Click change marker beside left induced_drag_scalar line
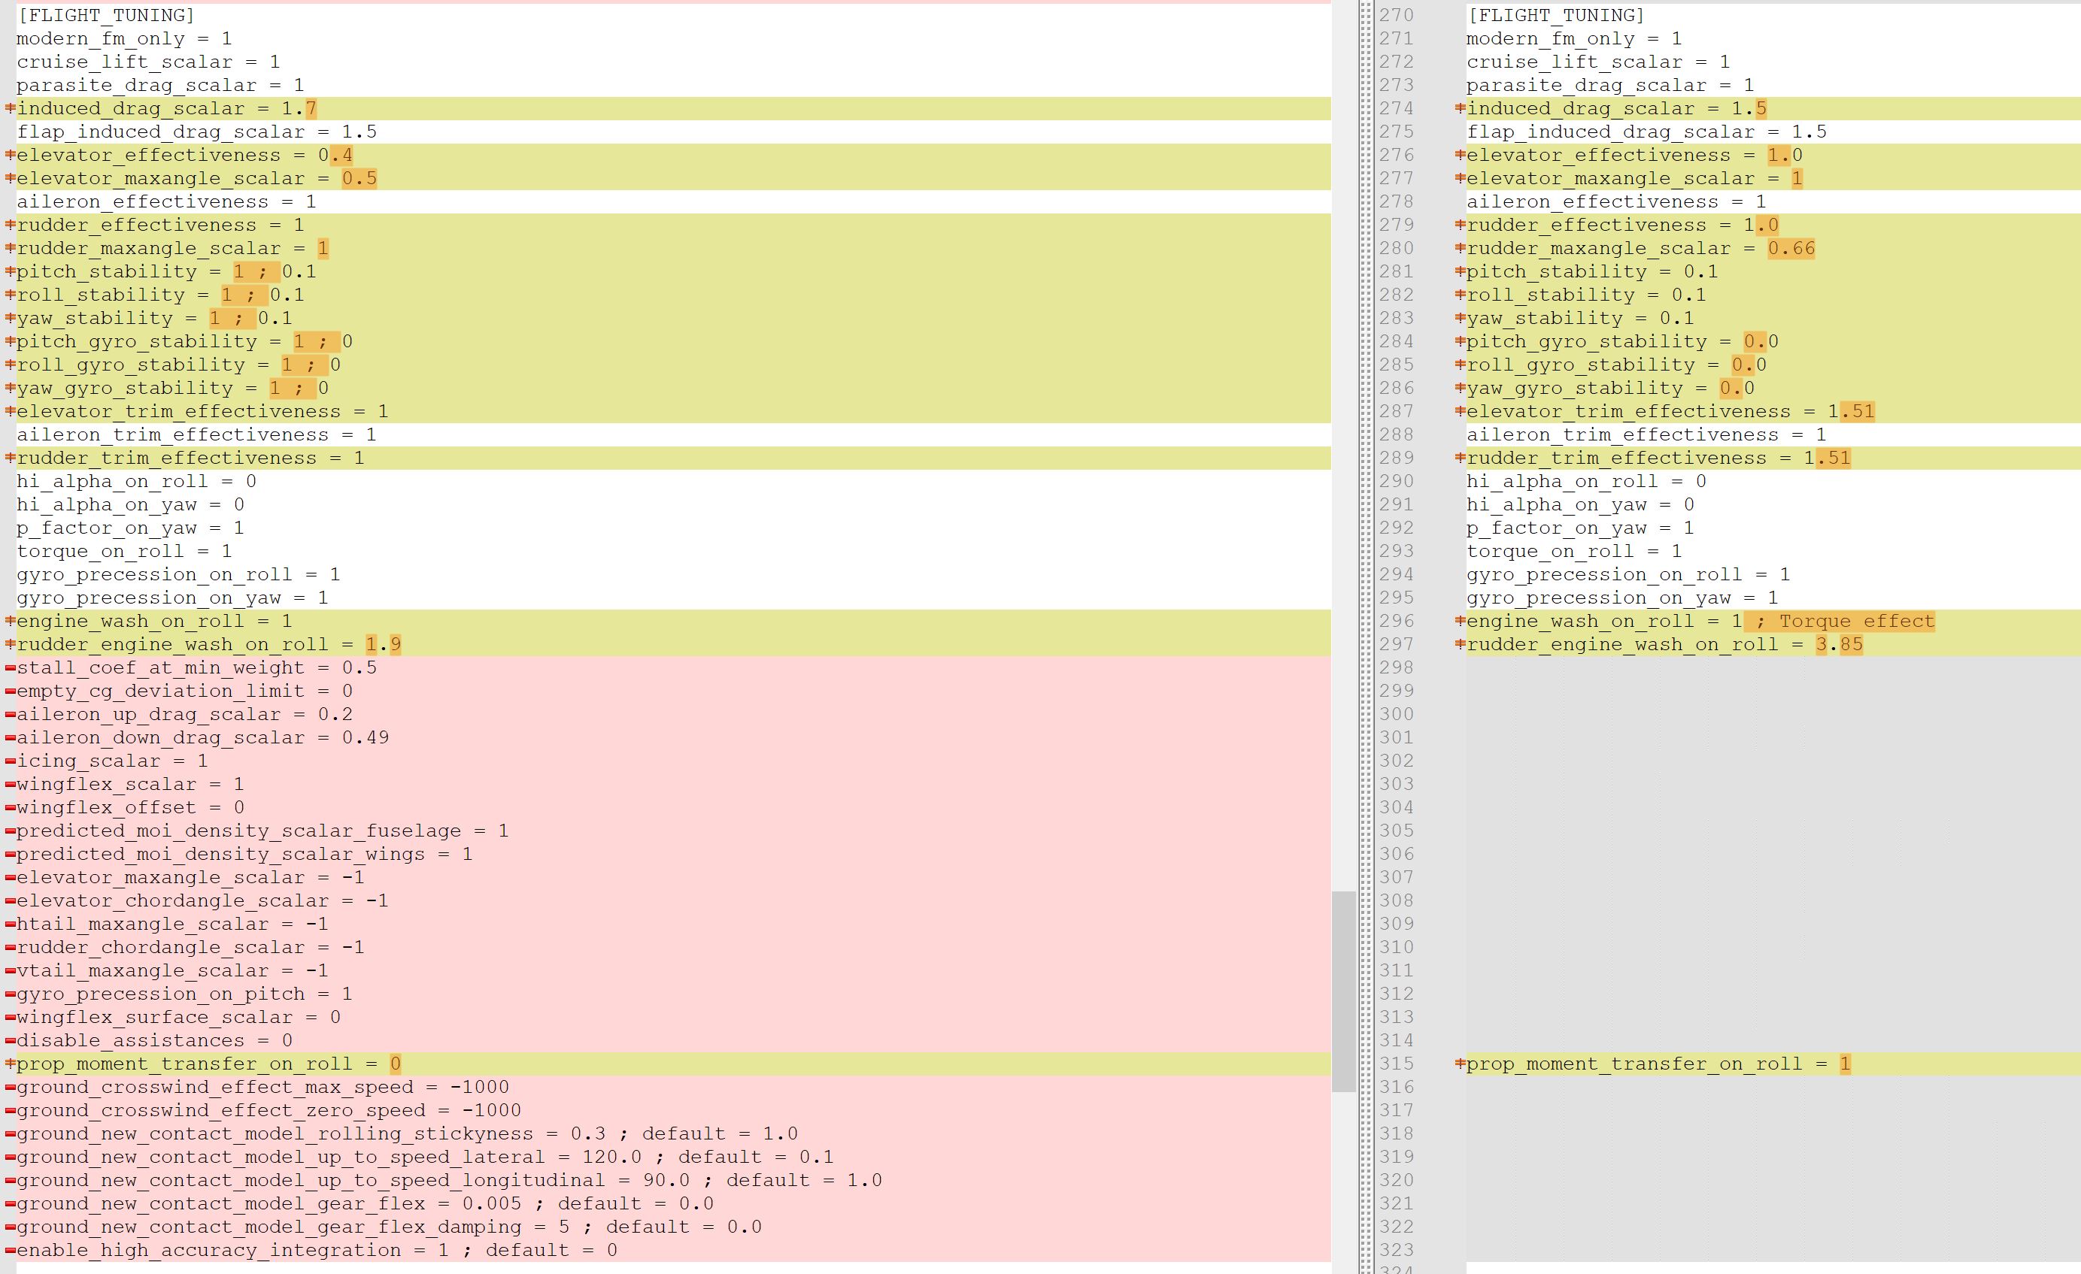 [x=10, y=108]
